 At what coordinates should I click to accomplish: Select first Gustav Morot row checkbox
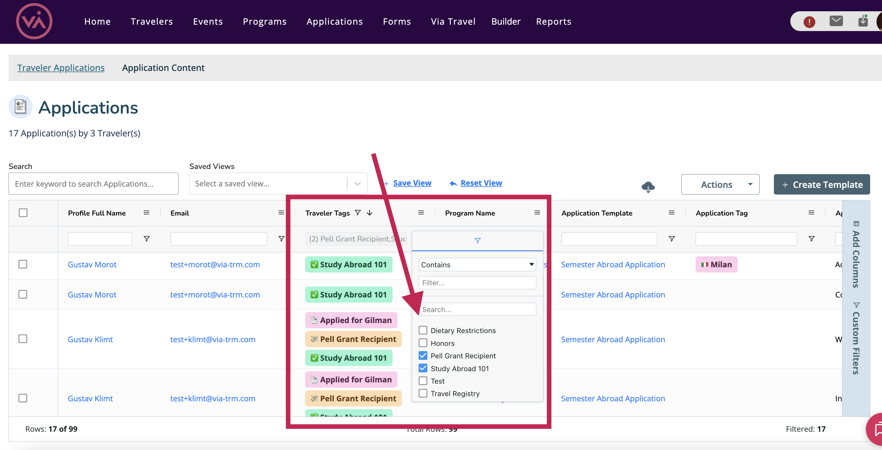point(23,264)
